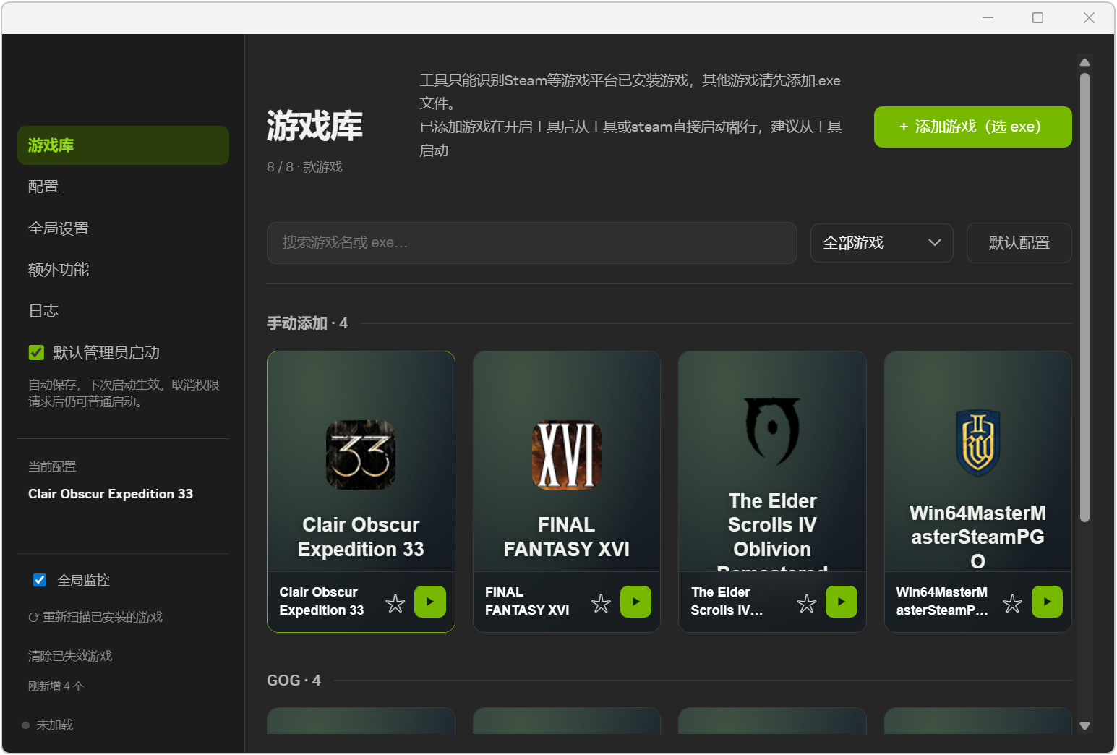1117x755 pixels.
Task: Click the 手动添加 · 4 section header
Action: pyautogui.click(x=307, y=323)
